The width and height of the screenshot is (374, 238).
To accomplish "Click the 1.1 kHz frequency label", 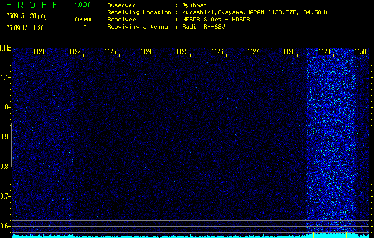I will click(x=5, y=77).
